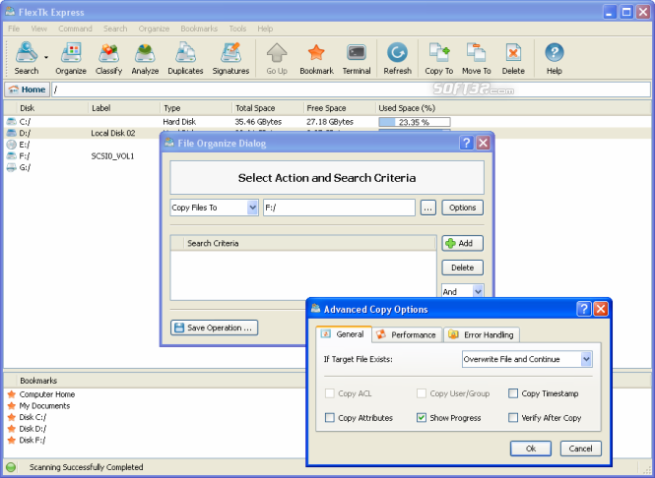Open the Analyze tool
This screenshot has width=655, height=478.
pos(145,58)
